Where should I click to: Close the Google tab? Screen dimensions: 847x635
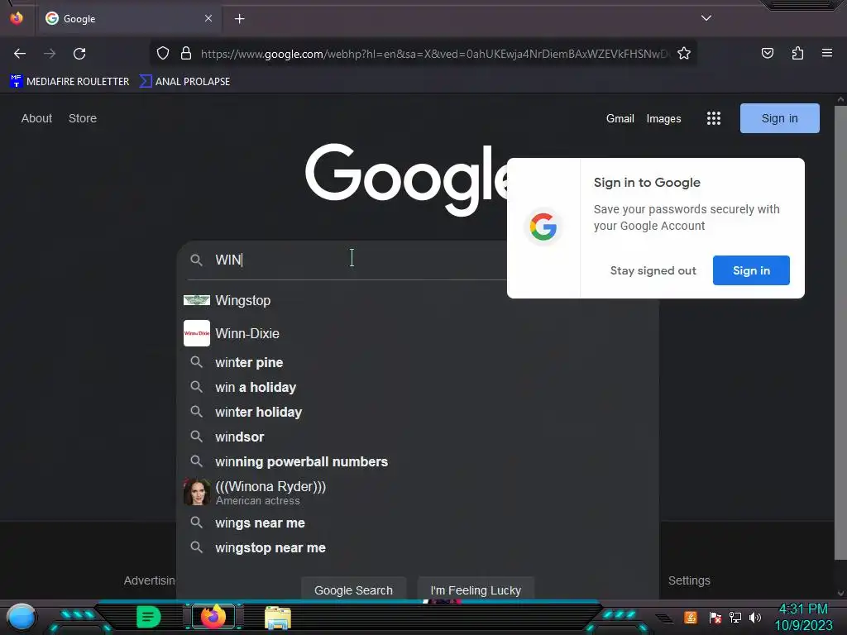pyautogui.click(x=208, y=18)
